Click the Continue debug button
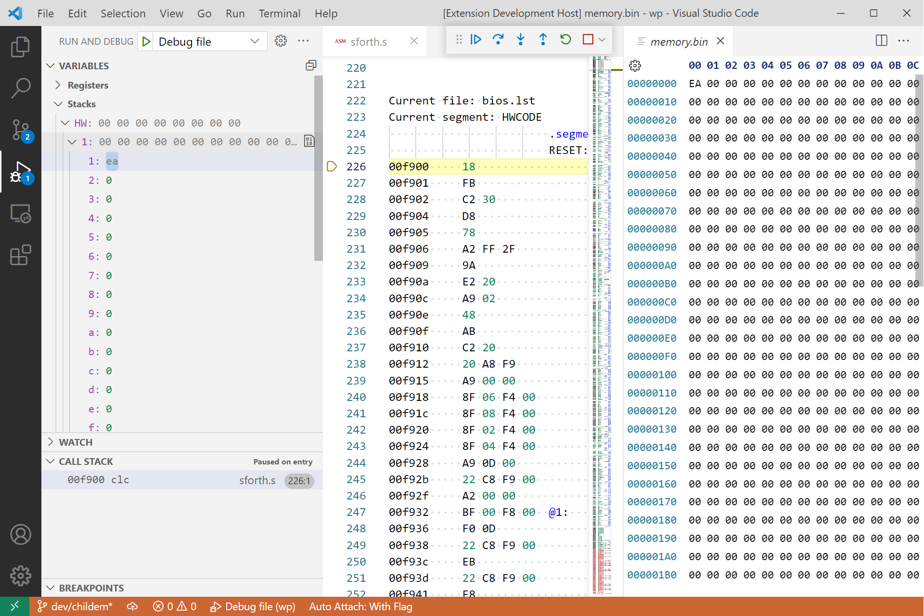Viewport: 924px width, 616px height. click(x=475, y=39)
